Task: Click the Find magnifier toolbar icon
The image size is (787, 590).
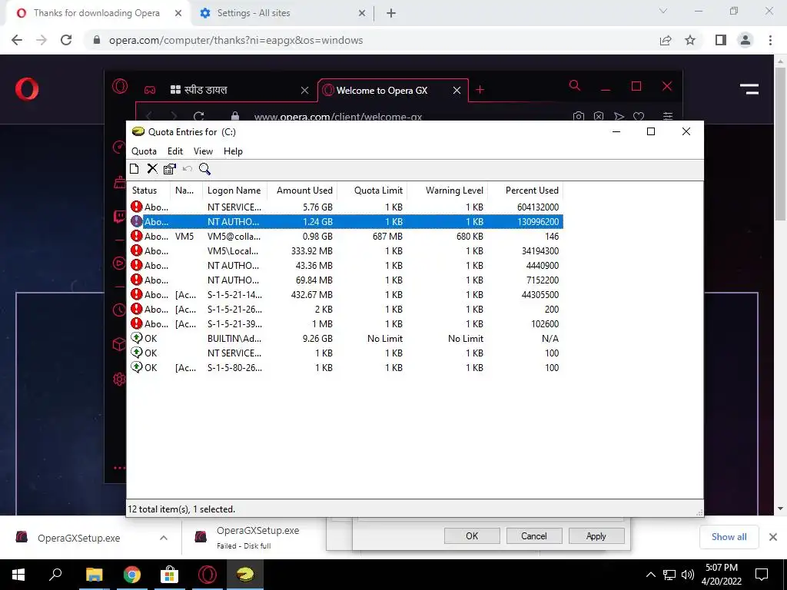Action: [204, 169]
